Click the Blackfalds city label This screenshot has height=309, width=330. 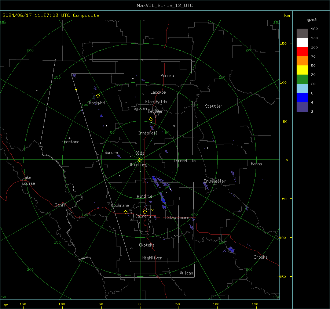coord(156,102)
